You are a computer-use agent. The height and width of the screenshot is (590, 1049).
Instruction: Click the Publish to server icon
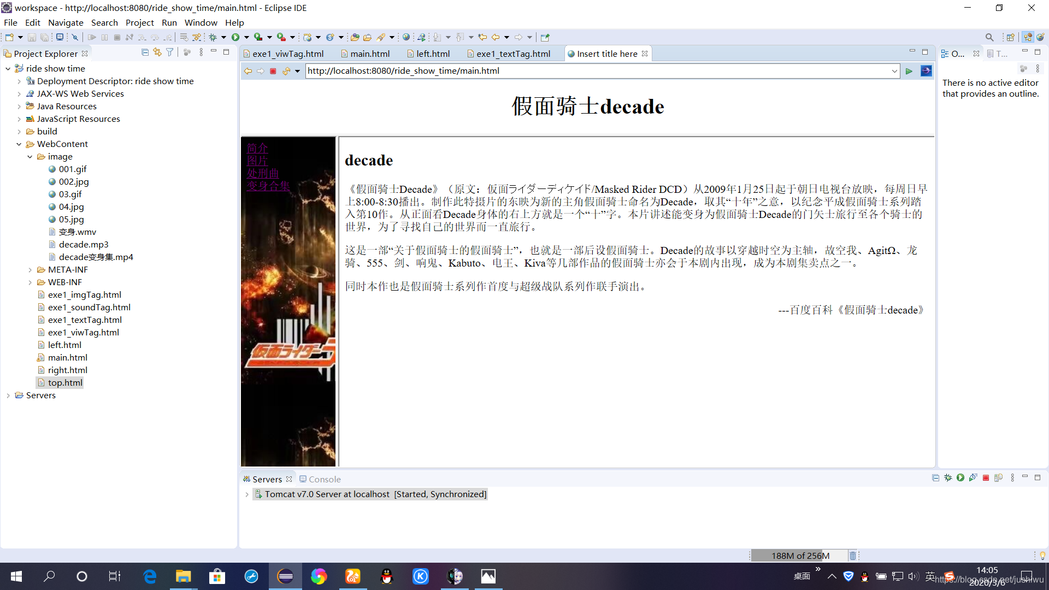999,477
